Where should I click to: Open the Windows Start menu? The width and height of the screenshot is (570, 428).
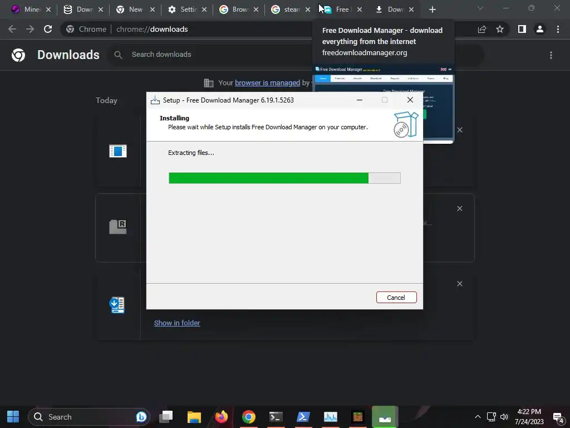click(x=13, y=417)
